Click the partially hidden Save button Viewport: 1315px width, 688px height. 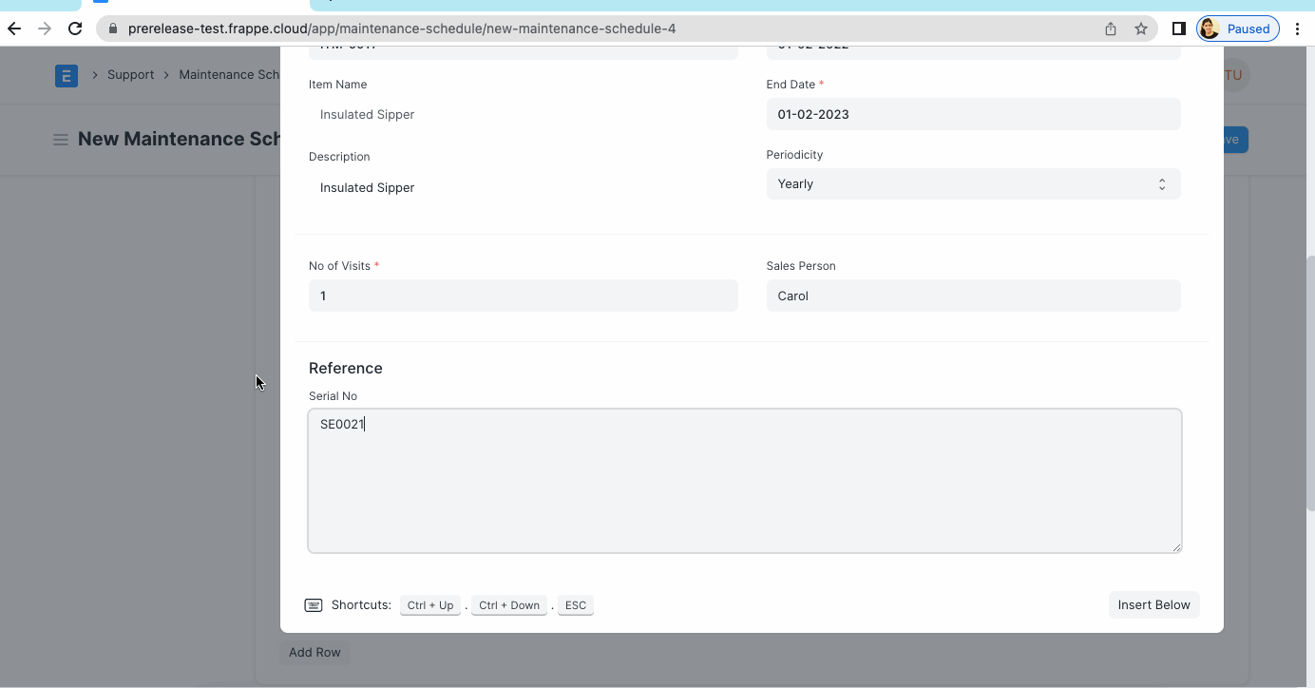pyautogui.click(x=1235, y=140)
